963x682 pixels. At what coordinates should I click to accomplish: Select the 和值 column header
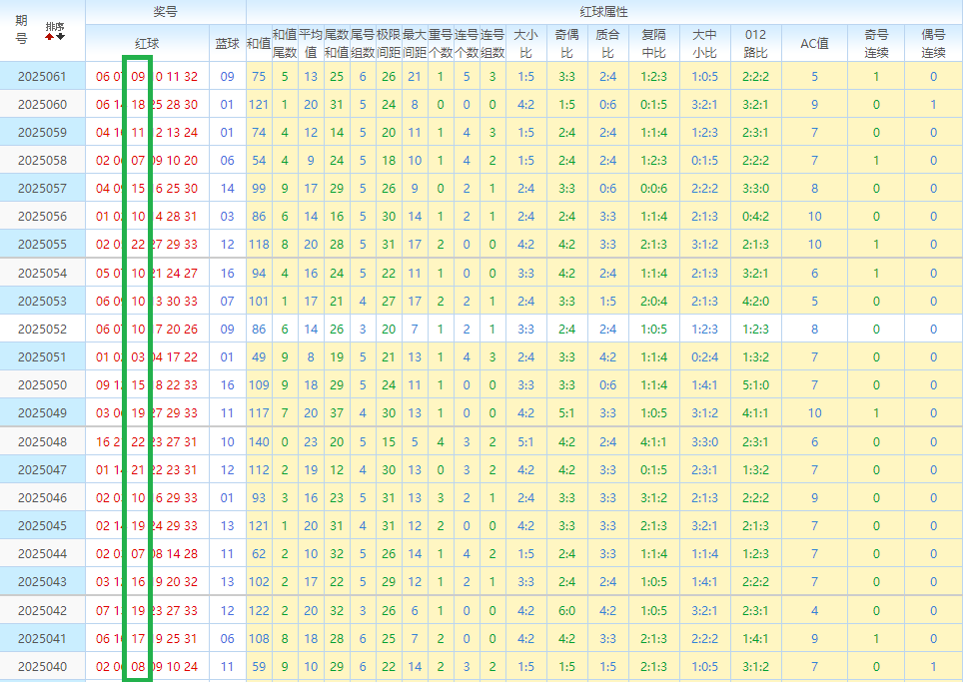[259, 44]
